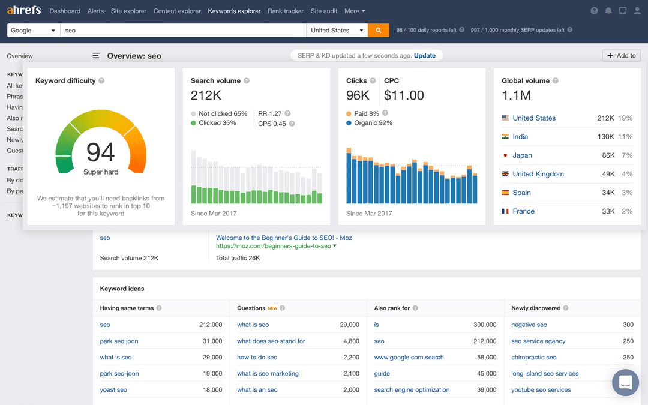Click the Keyword difficulty gauge showing 94
The width and height of the screenshot is (648, 405).
click(x=101, y=143)
